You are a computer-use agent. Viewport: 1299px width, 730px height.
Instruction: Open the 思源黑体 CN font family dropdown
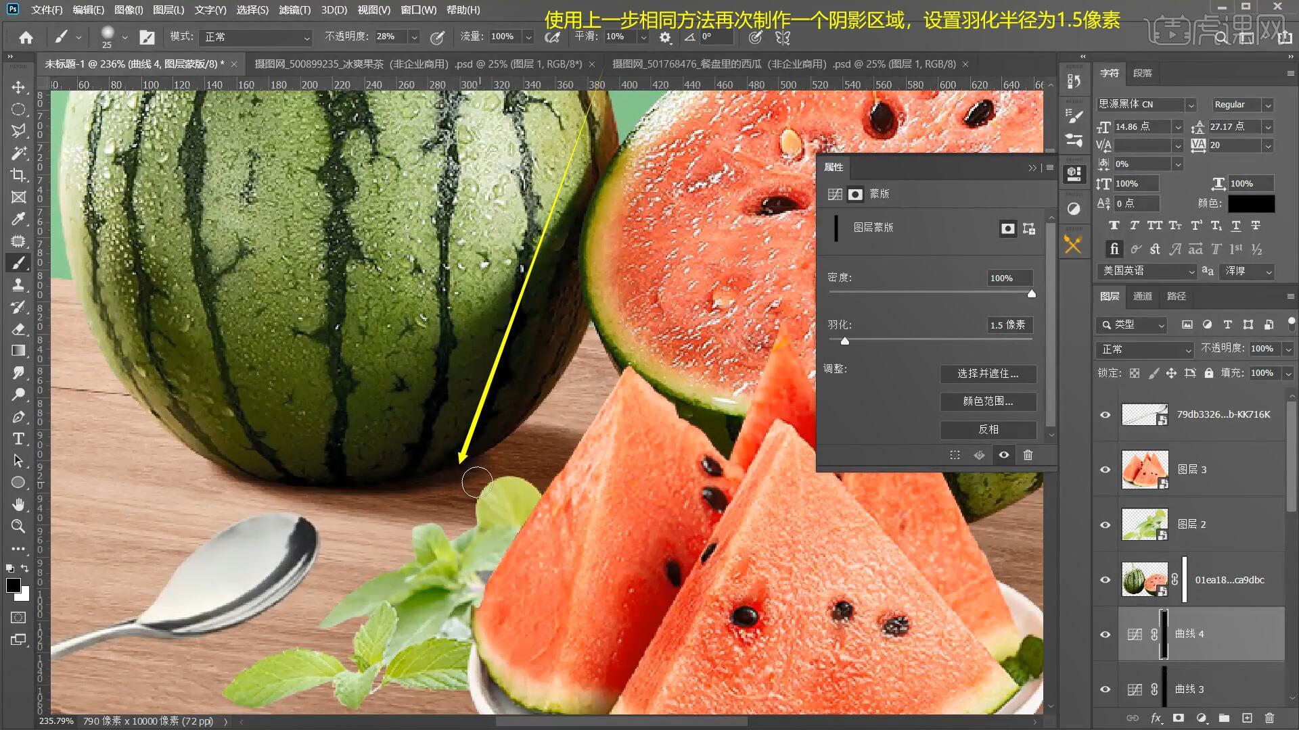1191,105
